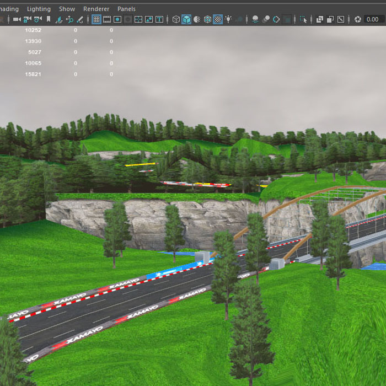Screen dimensions: 386x386
Task: Toggle the viewport grid display
Action: tap(96, 19)
